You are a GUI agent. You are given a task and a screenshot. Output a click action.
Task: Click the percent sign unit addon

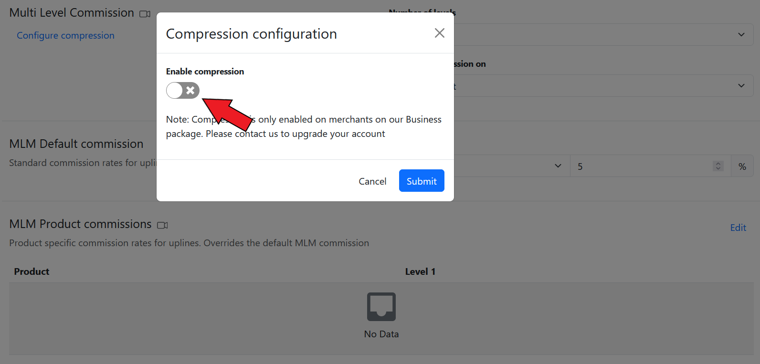(742, 166)
